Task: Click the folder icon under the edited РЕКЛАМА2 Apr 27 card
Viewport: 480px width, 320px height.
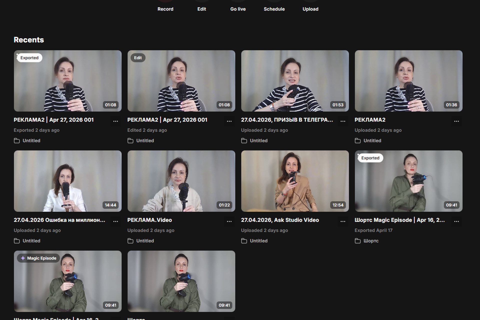Action: pos(130,141)
